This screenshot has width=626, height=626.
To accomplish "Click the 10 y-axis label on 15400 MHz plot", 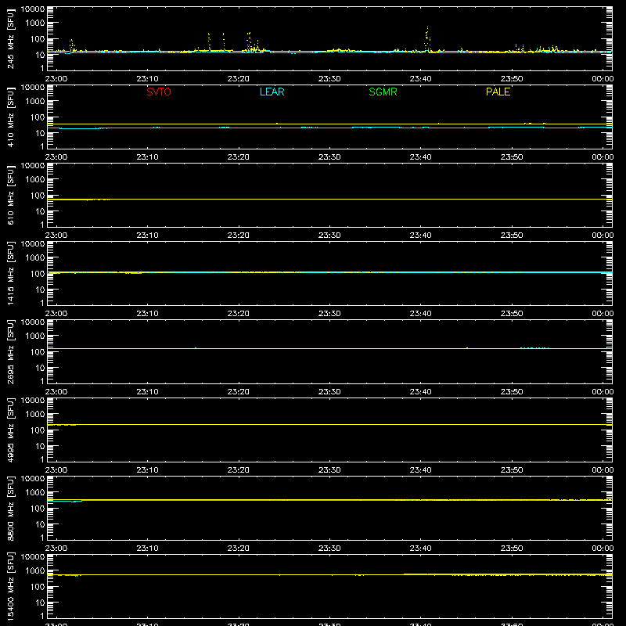I will pos(40,603).
